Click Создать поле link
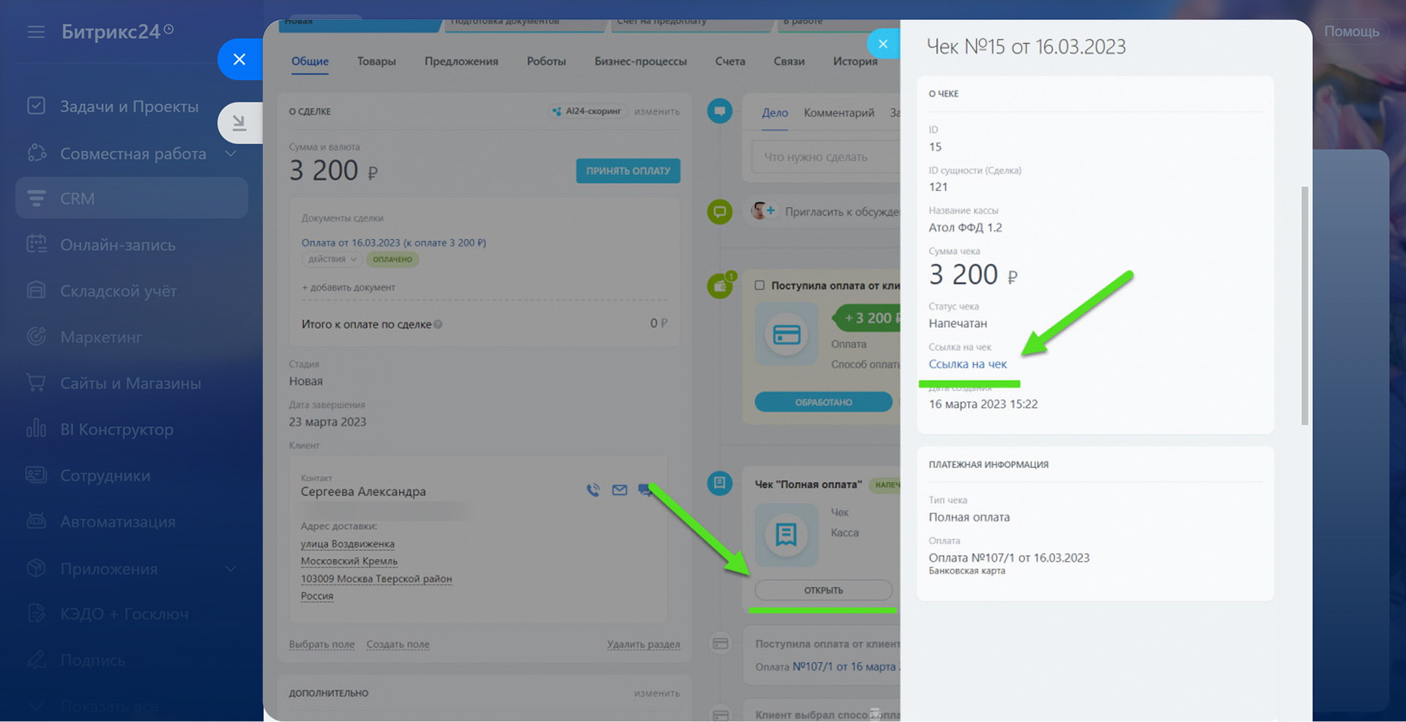The width and height of the screenshot is (1406, 722). click(398, 644)
